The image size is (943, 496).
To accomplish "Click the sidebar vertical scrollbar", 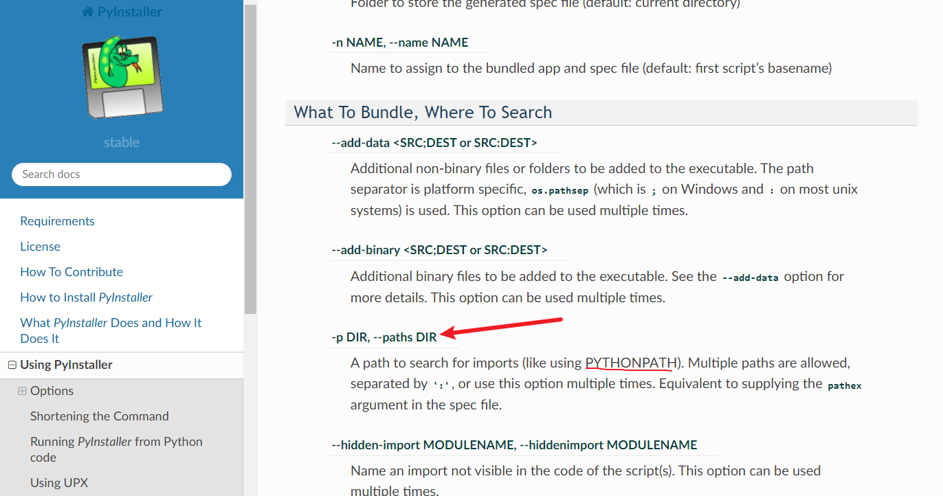I will pos(250,158).
